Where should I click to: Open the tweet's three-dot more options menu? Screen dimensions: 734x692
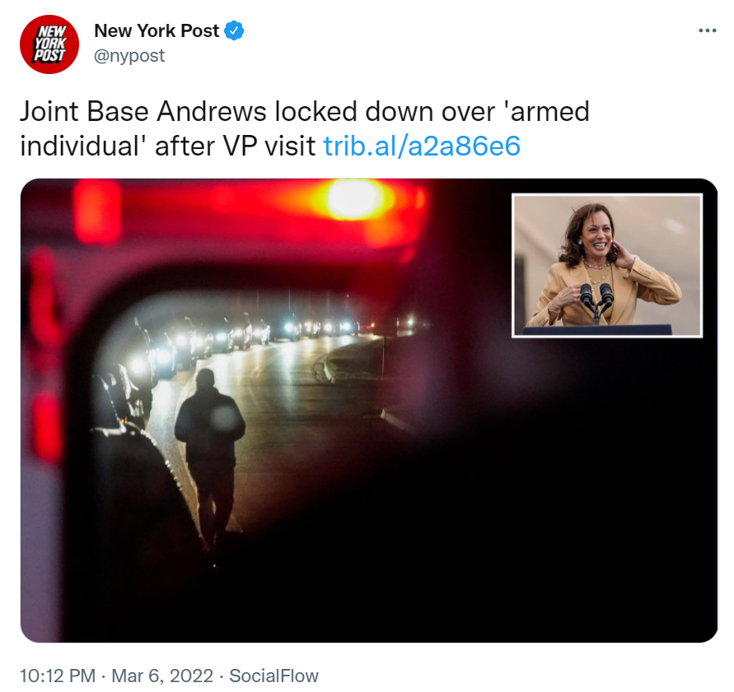pyautogui.click(x=707, y=31)
